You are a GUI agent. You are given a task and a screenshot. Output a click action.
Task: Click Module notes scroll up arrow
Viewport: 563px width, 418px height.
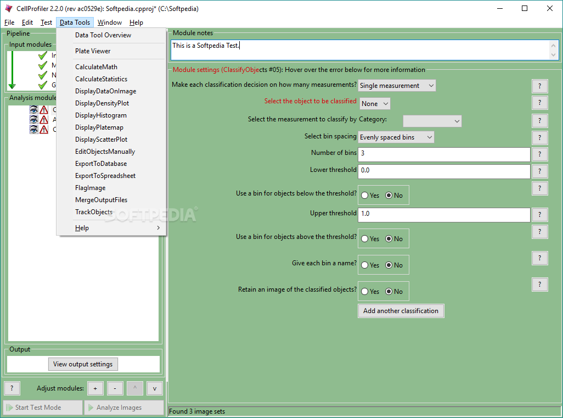pos(553,46)
